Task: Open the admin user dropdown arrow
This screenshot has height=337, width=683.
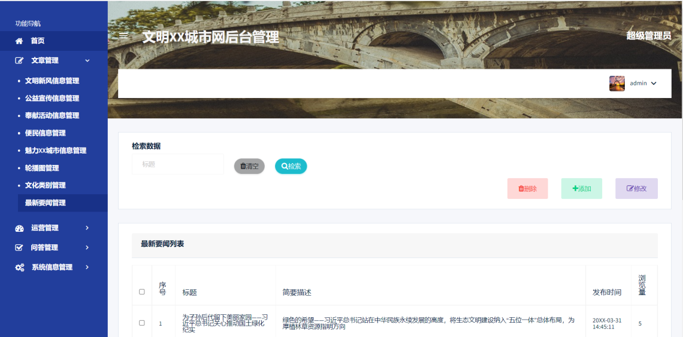Action: (x=654, y=84)
